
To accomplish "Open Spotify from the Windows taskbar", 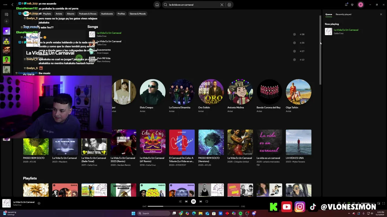I will click(x=240, y=213).
